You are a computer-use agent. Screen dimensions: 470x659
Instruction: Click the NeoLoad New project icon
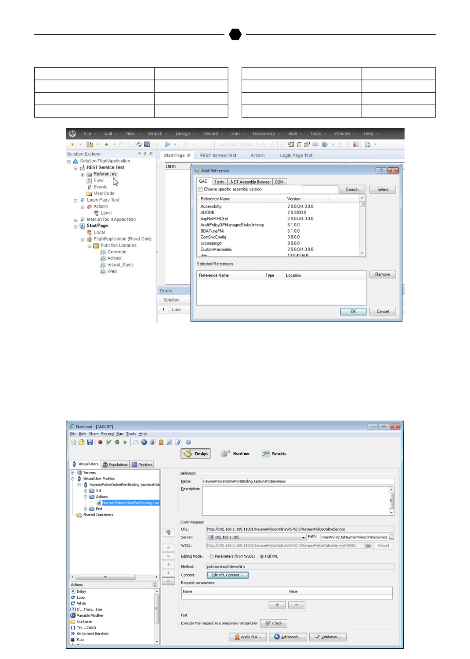[73, 442]
